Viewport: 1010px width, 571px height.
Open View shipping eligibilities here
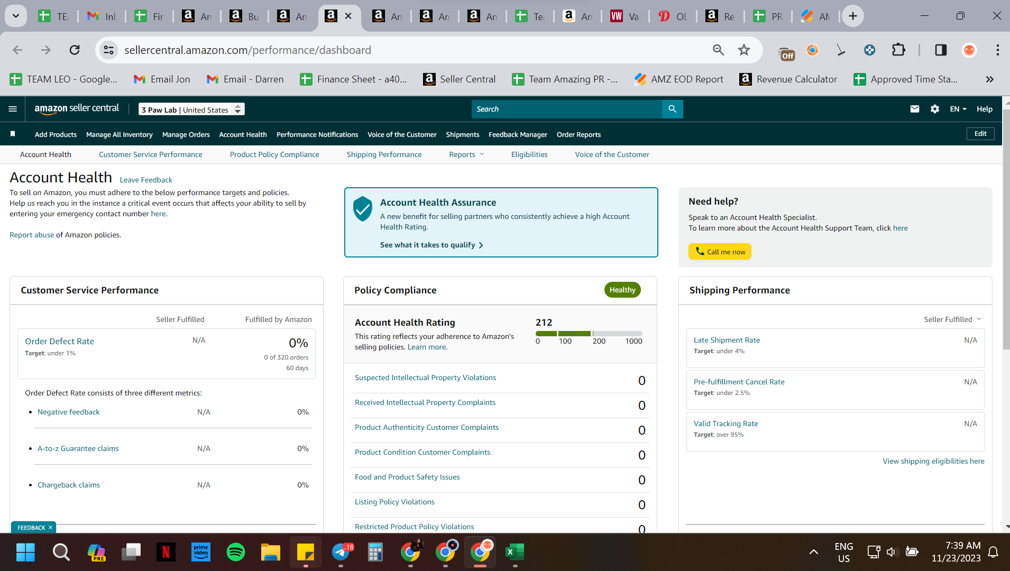click(x=933, y=461)
